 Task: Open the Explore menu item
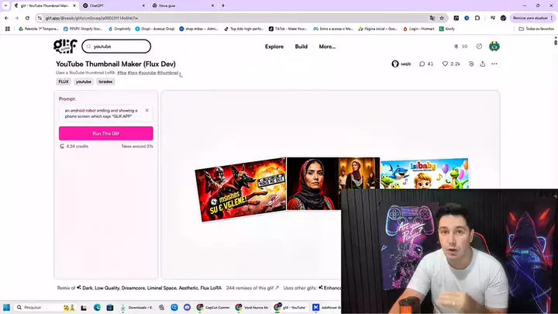point(274,47)
